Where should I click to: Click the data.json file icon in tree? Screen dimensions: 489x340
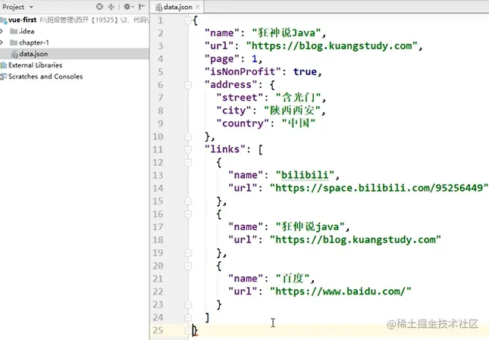point(14,55)
